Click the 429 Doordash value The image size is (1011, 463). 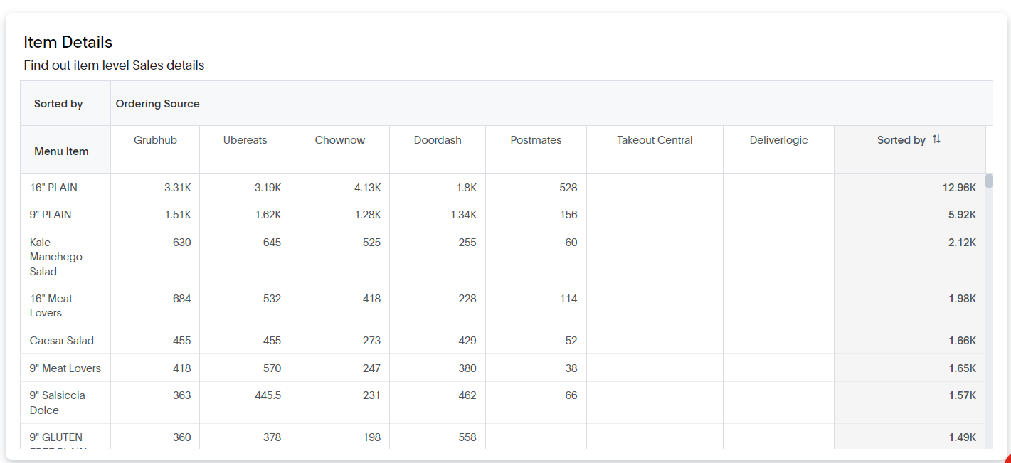point(467,341)
